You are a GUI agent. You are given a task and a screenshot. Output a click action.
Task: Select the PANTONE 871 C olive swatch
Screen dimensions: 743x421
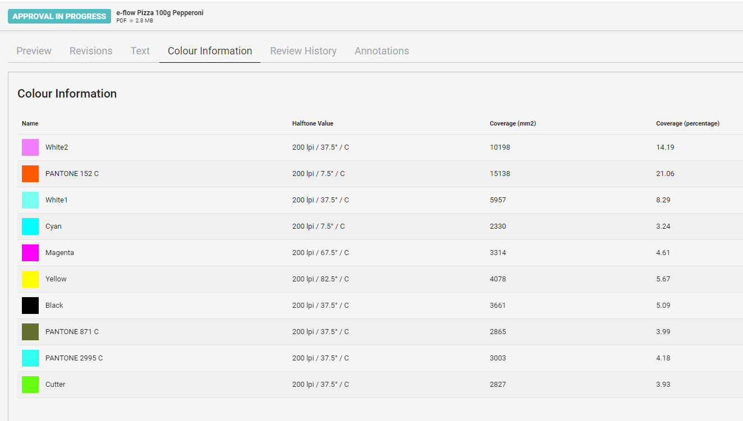(30, 332)
